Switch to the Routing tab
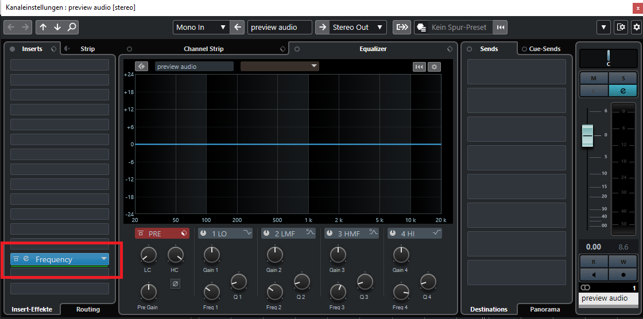 (x=88, y=309)
